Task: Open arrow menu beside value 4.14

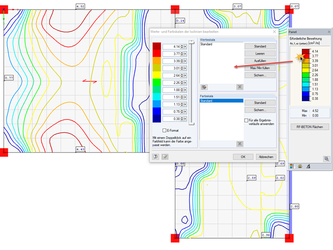Action: tap(185, 46)
